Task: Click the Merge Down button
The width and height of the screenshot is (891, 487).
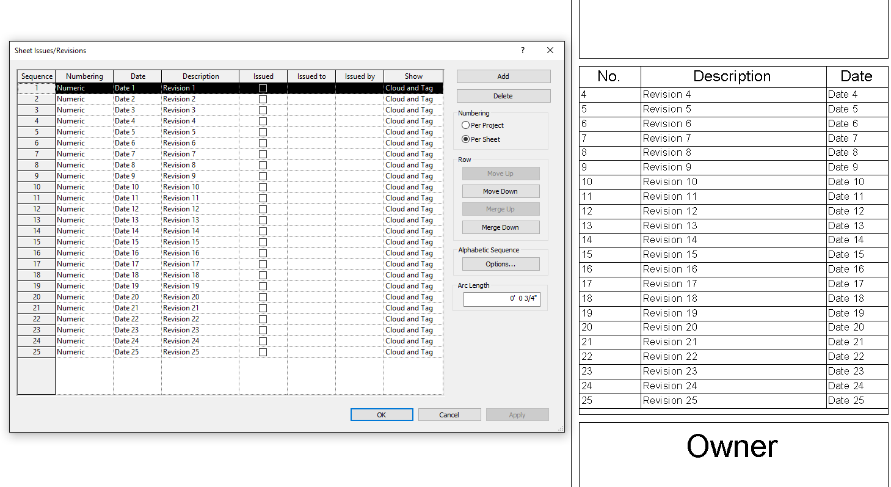Action: pos(501,227)
